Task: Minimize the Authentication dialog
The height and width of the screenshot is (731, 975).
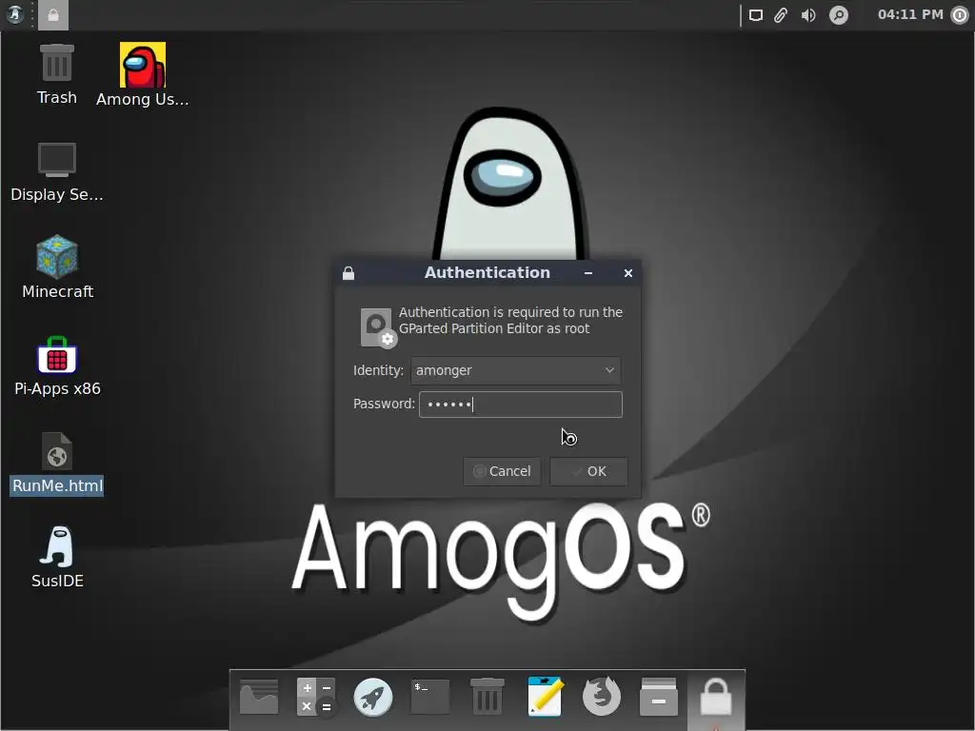Action: 588,273
